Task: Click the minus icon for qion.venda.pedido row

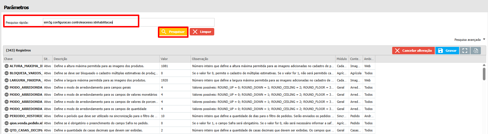Action: coord(7,123)
